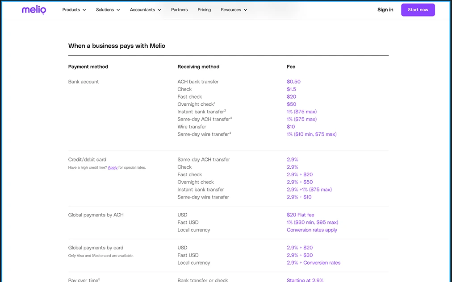Click 'Instant bank transfer' under Bank account
The width and height of the screenshot is (452, 282).
tap(201, 112)
